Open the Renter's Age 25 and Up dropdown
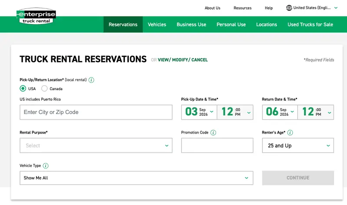Screen dimensions: 347x205 pyautogui.click(x=298, y=146)
